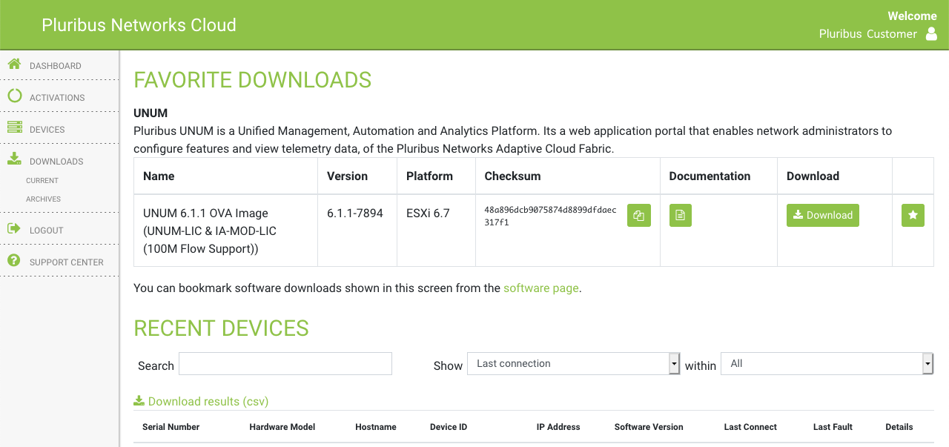Click the Downloads arrow icon in sidebar
The image size is (949, 447).
click(x=14, y=159)
